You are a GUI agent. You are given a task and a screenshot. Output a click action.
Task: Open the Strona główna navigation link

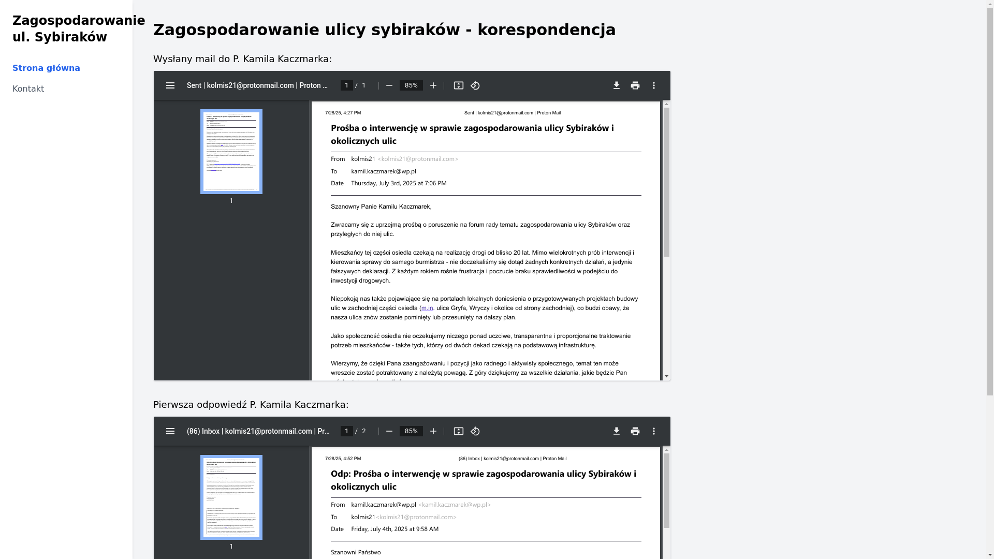[46, 68]
